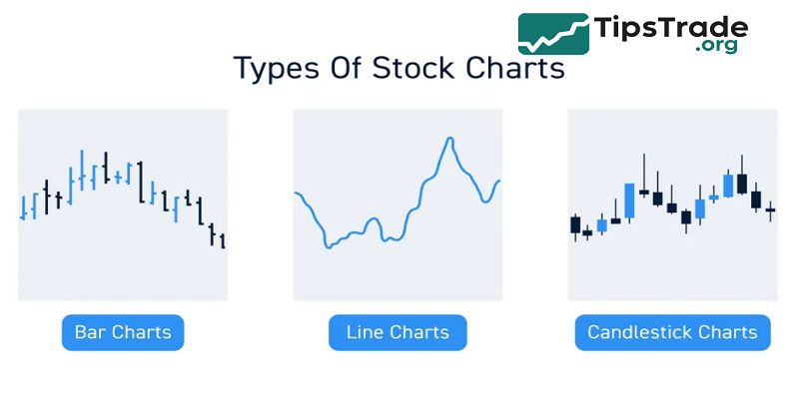Select the rightmost dark bar in the bar chart
The width and height of the screenshot is (799, 399).
[222, 239]
